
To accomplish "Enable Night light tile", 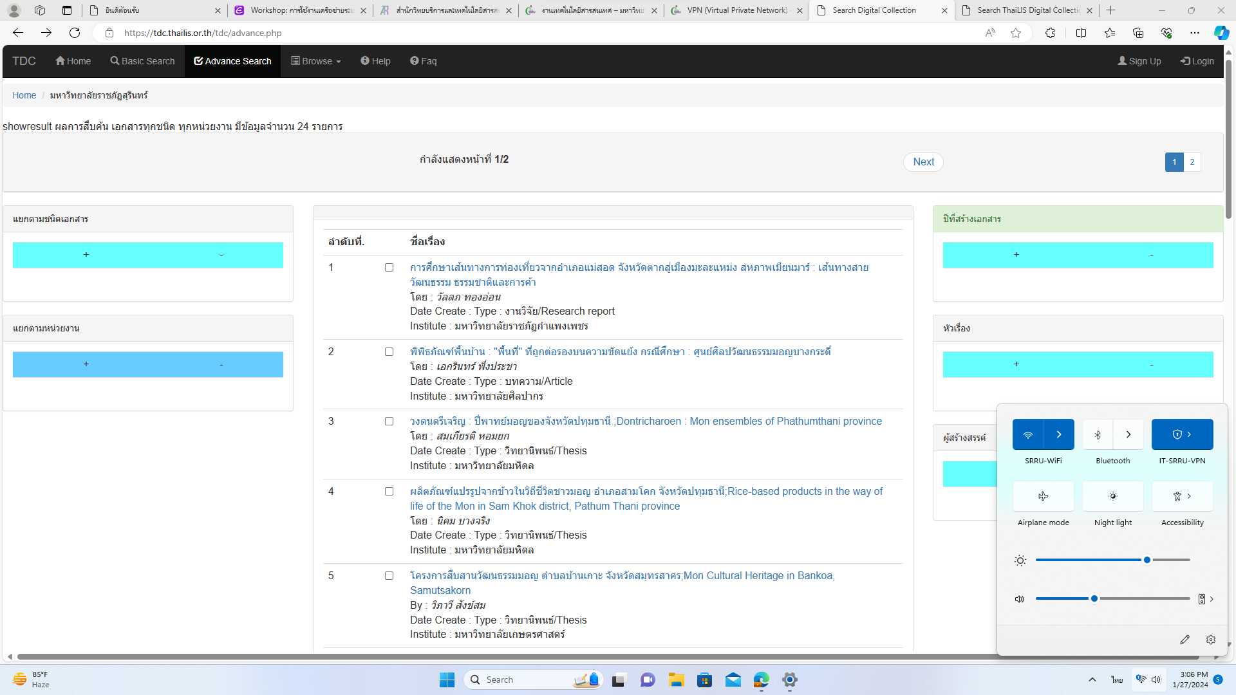I will pos(1112,496).
